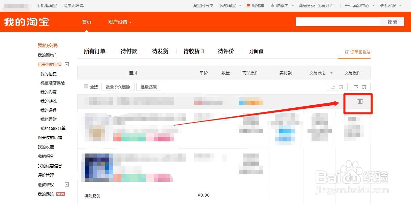Open the 交易状态 filter dropdown
Screen dimensions: 411x204
click(321, 73)
